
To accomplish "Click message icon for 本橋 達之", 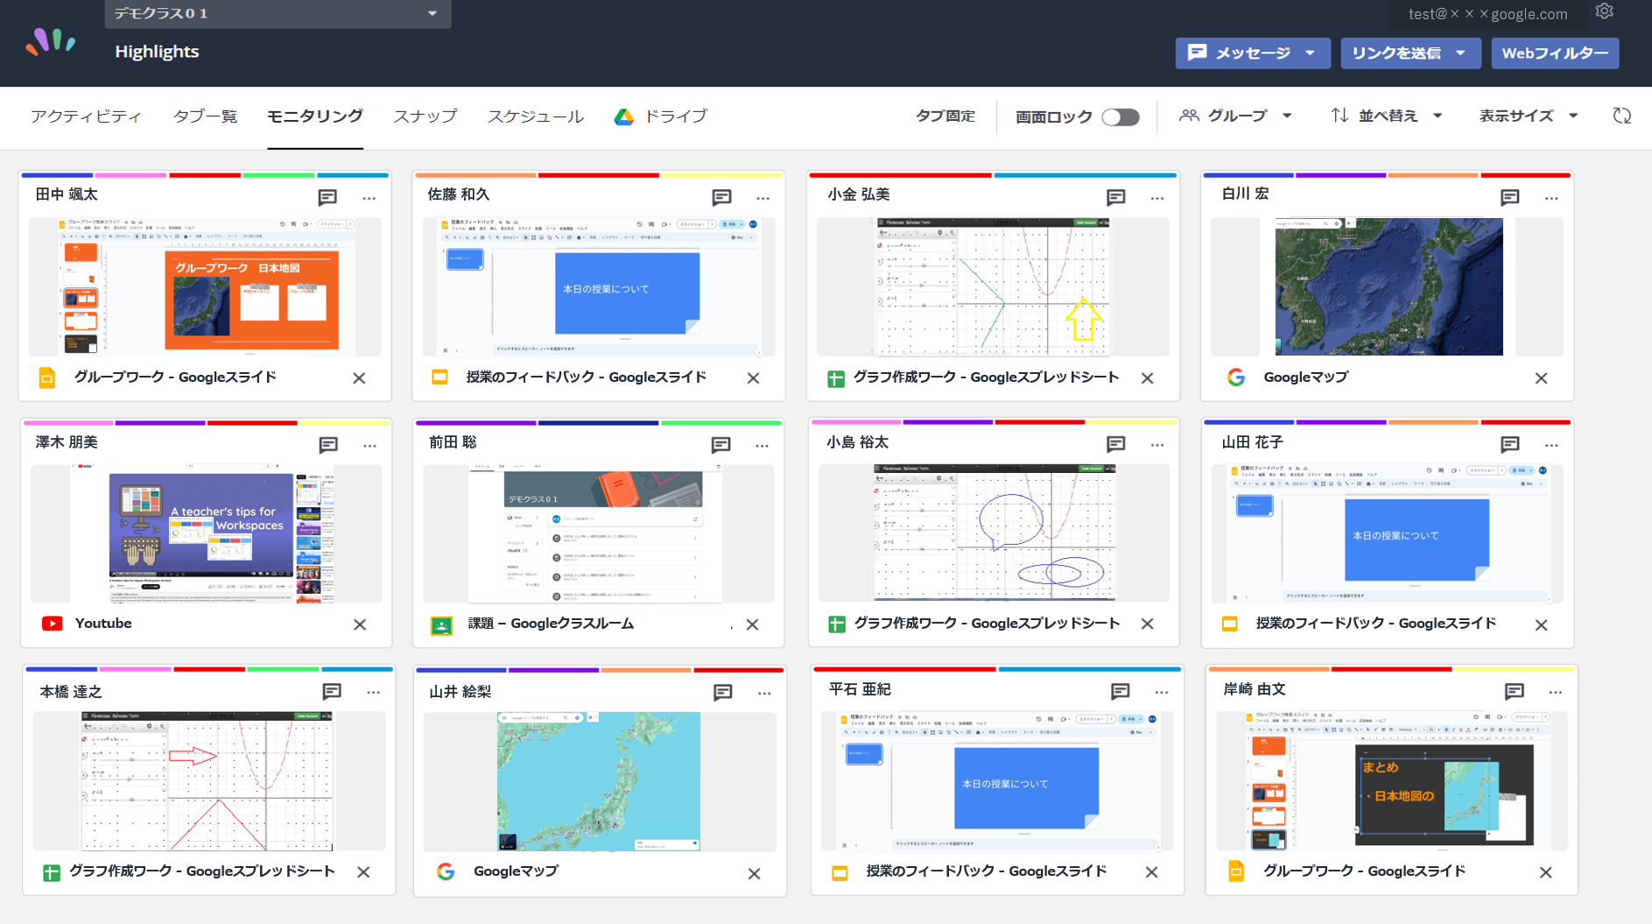I will [x=332, y=692].
